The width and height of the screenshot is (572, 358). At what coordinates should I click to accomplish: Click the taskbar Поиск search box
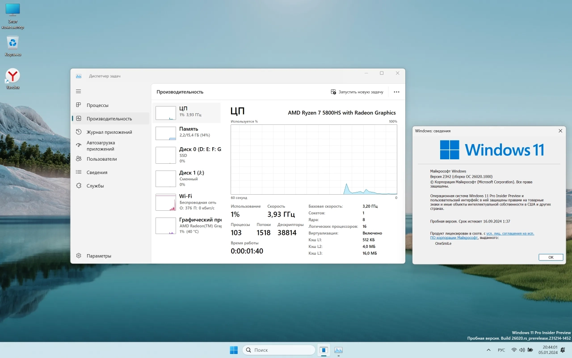pyautogui.click(x=279, y=350)
